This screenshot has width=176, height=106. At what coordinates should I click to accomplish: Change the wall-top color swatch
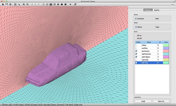point(166,63)
